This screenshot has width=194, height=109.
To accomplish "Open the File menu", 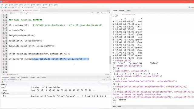I will [x=2, y=5].
